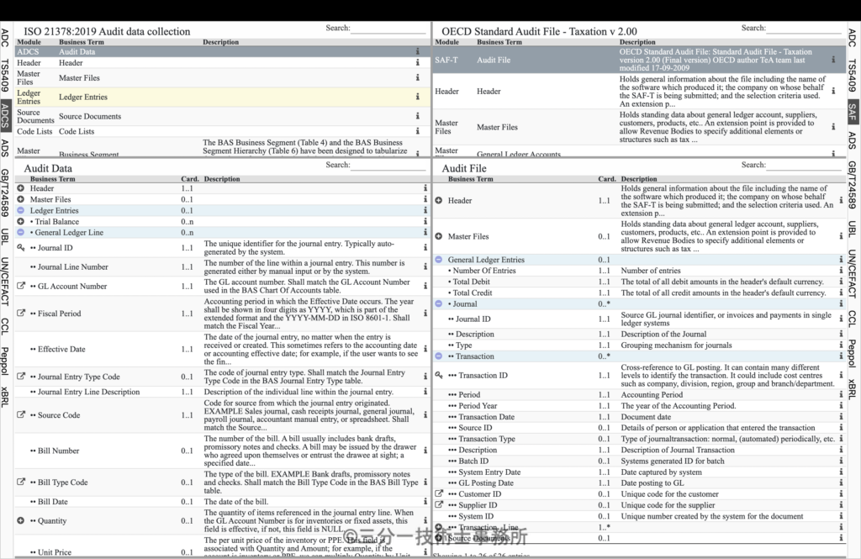Switch to the TS5409 tab on the left sidebar
This screenshot has height=559, width=861.
point(5,75)
